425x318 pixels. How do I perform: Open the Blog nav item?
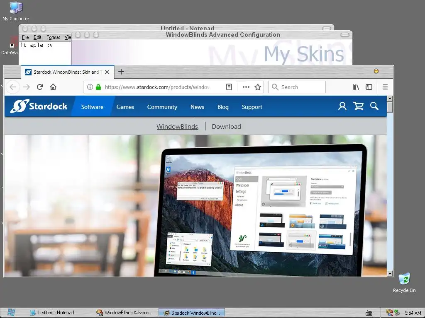coord(223,107)
